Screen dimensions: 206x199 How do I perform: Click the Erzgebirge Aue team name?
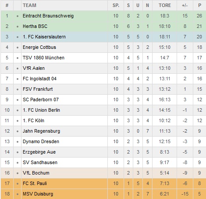[39, 152]
